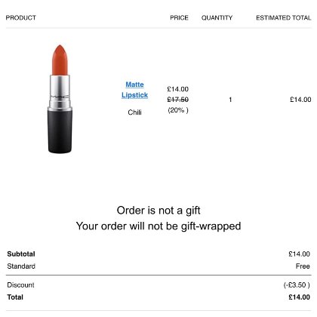The image size is (317, 317).
Task: Click the QUANTITY column header
Action: pyautogui.click(x=217, y=18)
